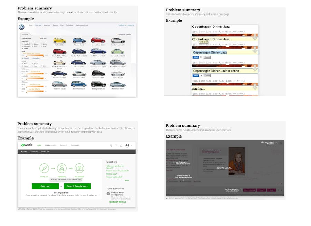
Task: Select the red New Polo car
Action: tap(98, 40)
